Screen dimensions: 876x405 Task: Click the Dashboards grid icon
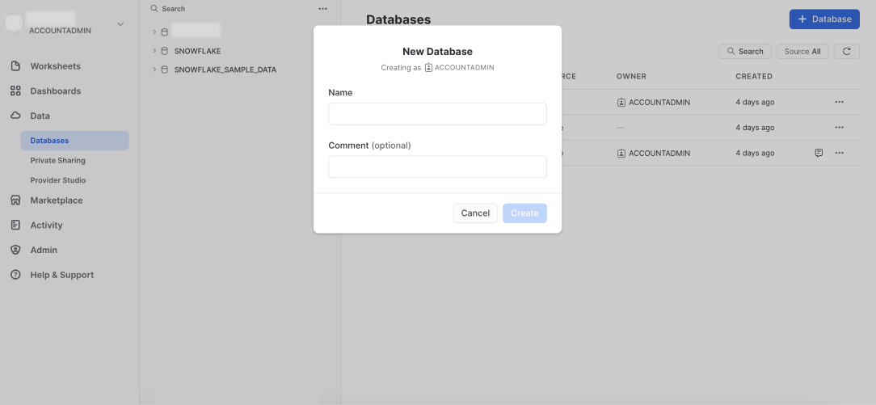coord(15,91)
